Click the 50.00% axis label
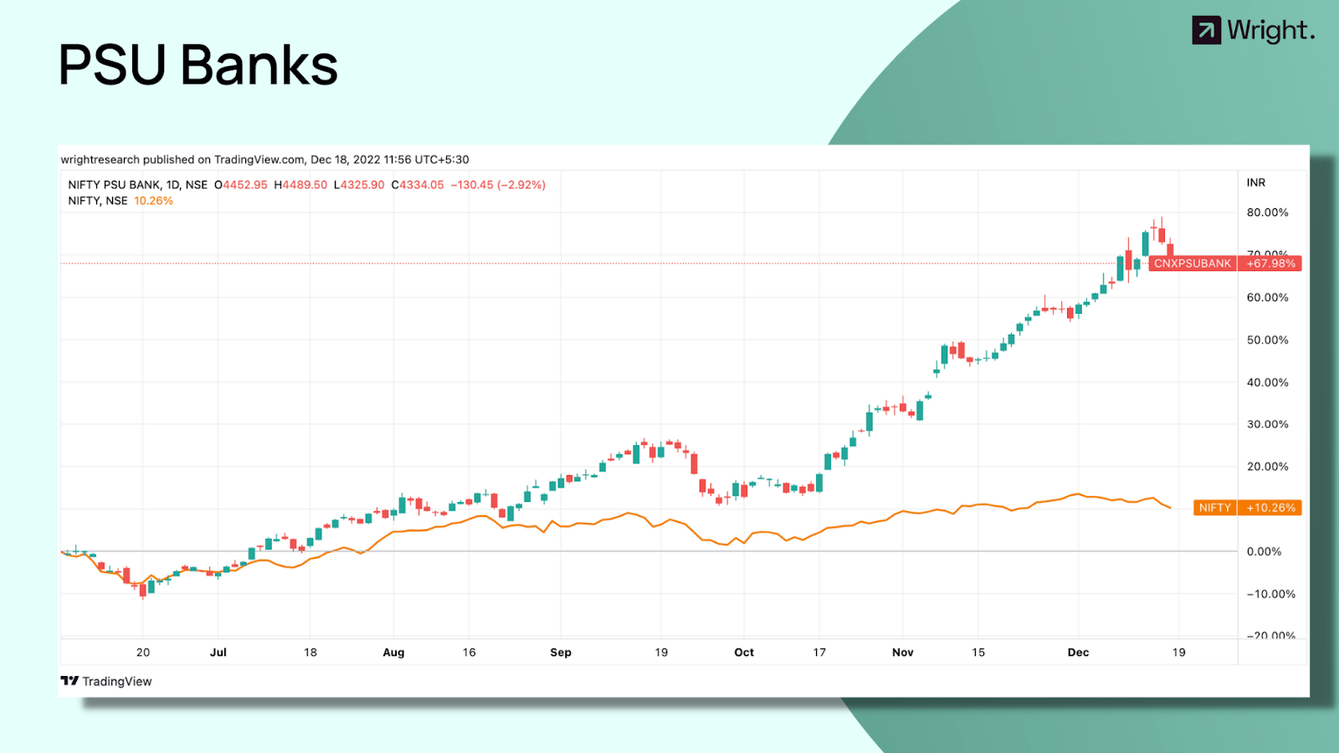The image size is (1339, 753). (x=1268, y=341)
